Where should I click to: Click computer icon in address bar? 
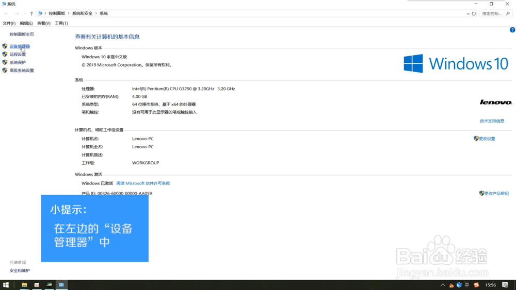[x=40, y=13]
